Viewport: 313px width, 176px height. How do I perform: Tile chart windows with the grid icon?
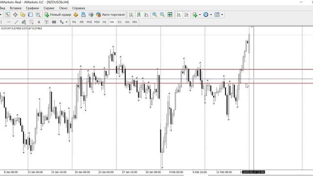[x=170, y=15]
